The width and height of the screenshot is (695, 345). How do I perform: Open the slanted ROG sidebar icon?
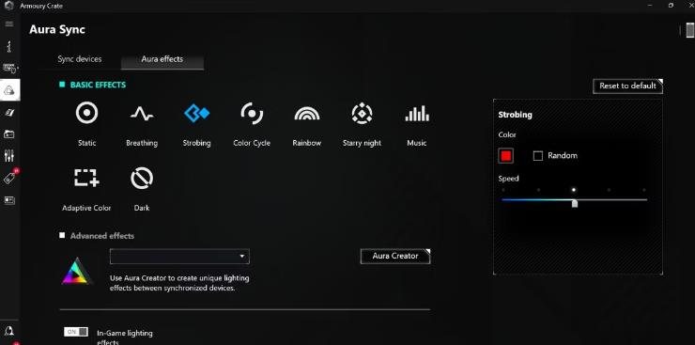(x=9, y=112)
